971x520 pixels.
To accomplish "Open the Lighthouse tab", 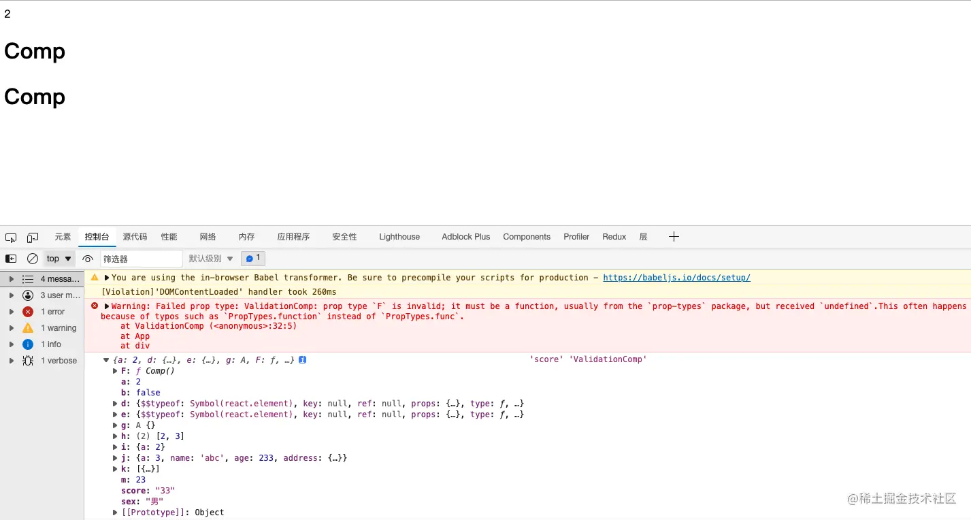I will pos(399,237).
